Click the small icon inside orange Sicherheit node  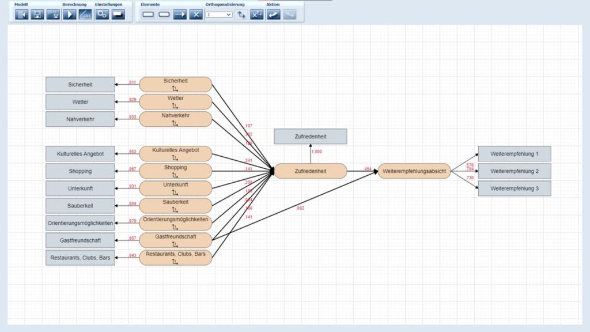tap(175, 88)
